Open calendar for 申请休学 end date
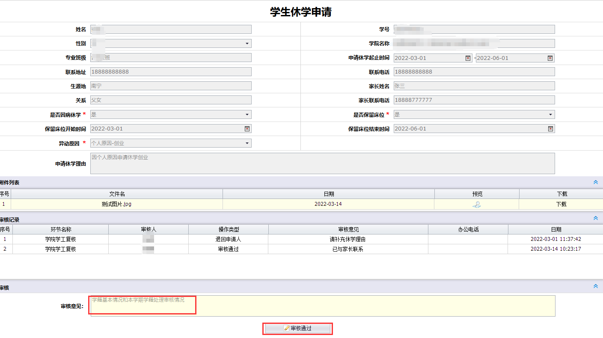The width and height of the screenshot is (603, 338). (x=550, y=58)
